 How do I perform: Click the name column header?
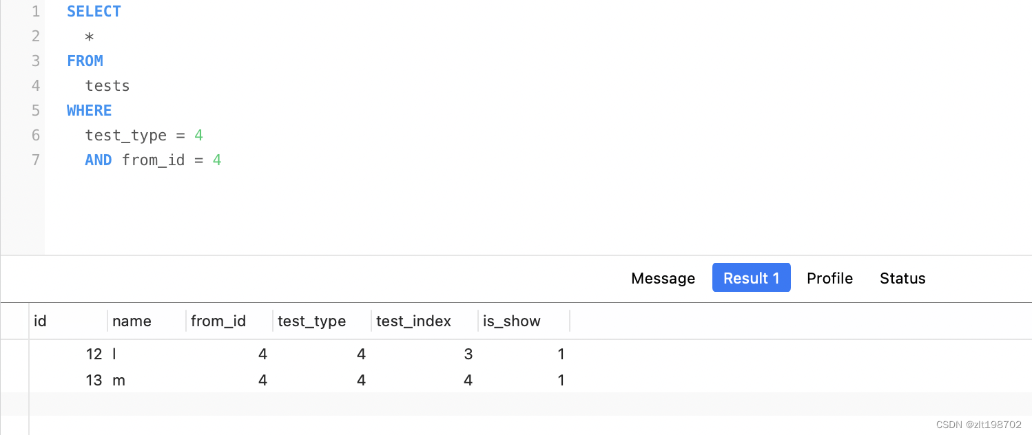[x=132, y=321]
